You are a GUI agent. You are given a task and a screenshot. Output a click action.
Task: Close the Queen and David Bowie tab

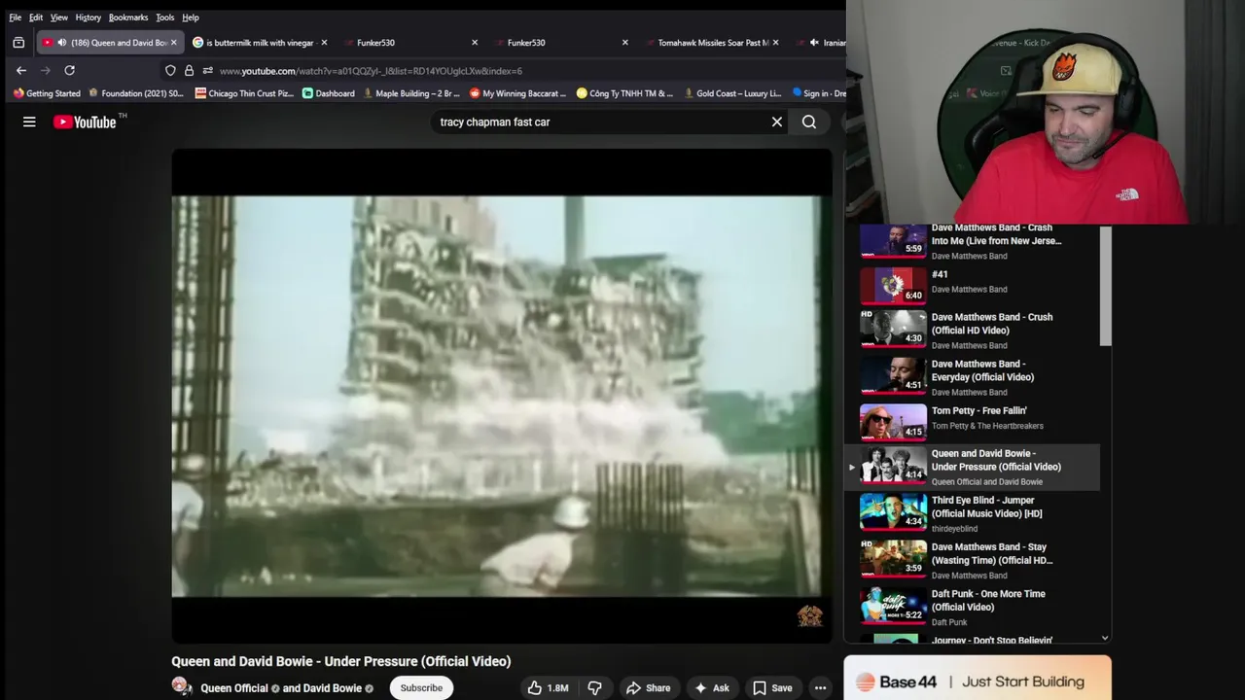pos(174,43)
